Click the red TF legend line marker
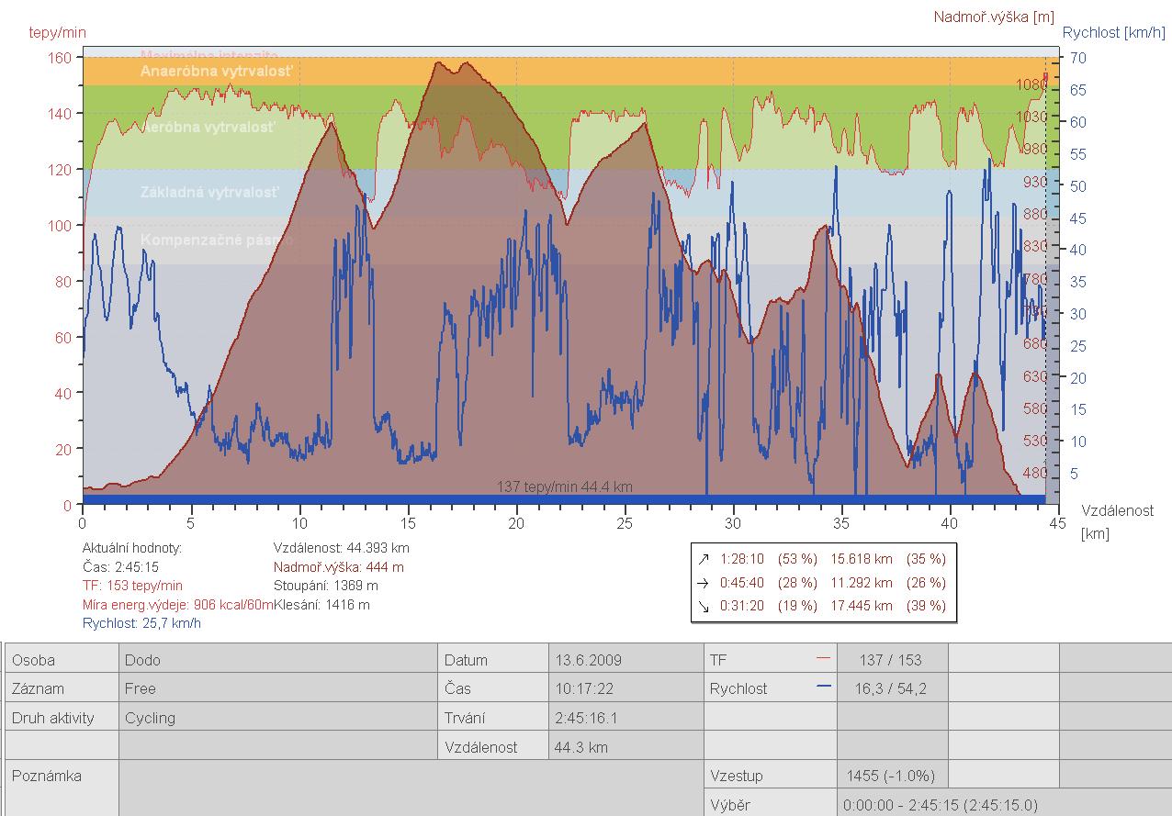This screenshot has width=1172, height=816. point(822,659)
